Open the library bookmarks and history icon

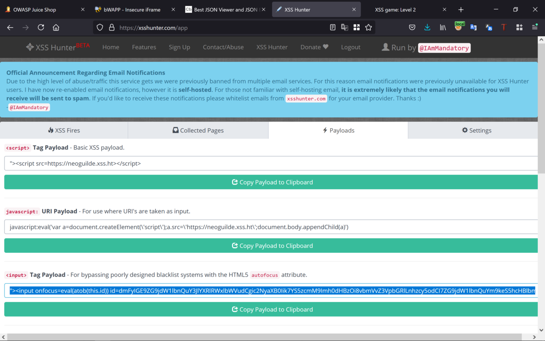(x=443, y=27)
